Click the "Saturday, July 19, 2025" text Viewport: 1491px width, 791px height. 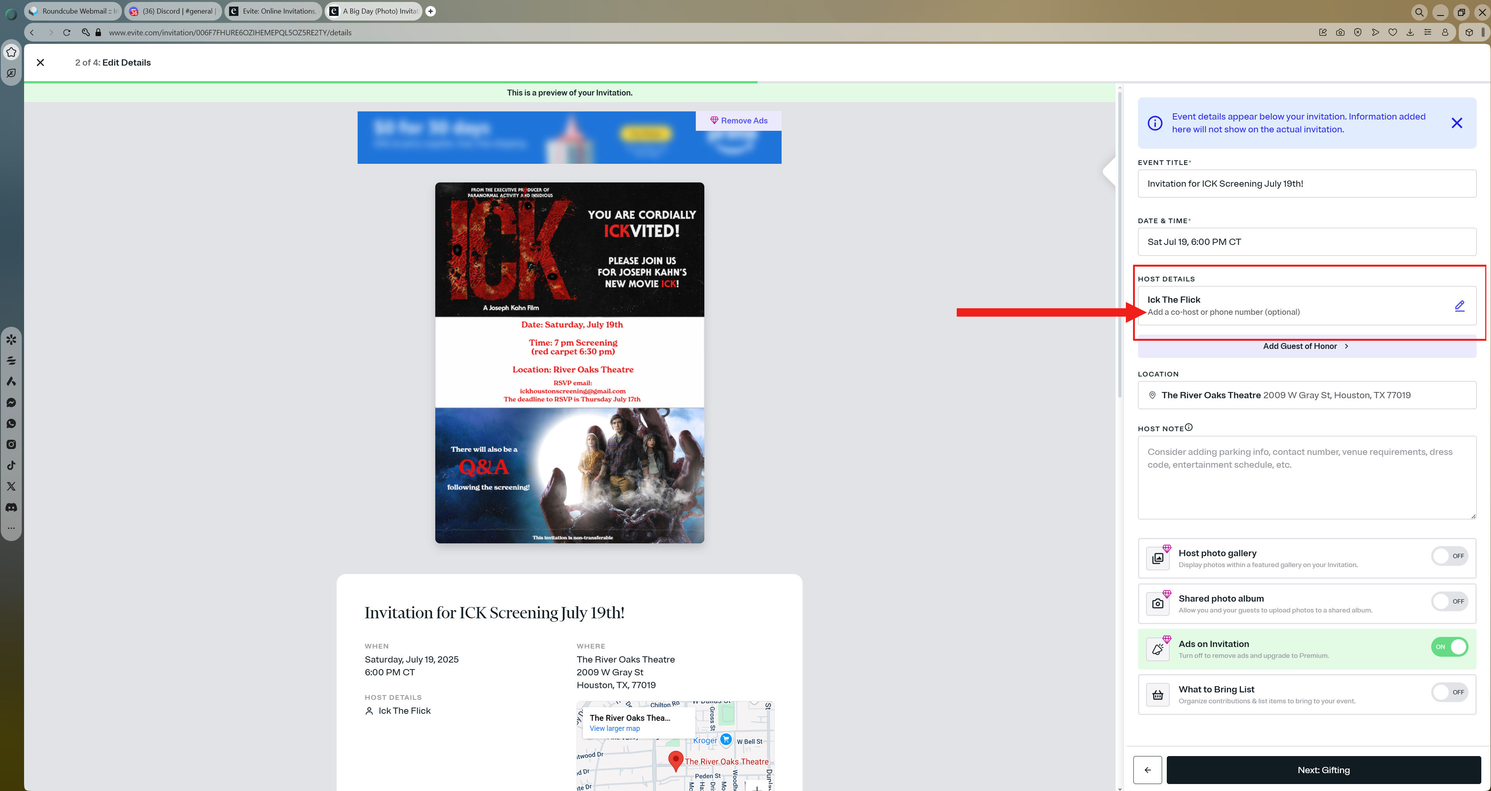pos(412,660)
